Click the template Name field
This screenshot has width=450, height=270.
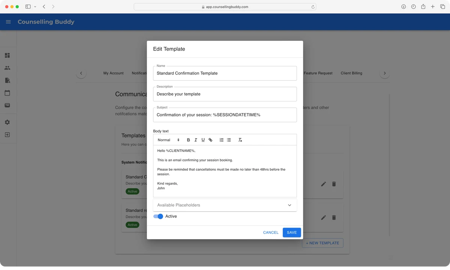coord(225,73)
